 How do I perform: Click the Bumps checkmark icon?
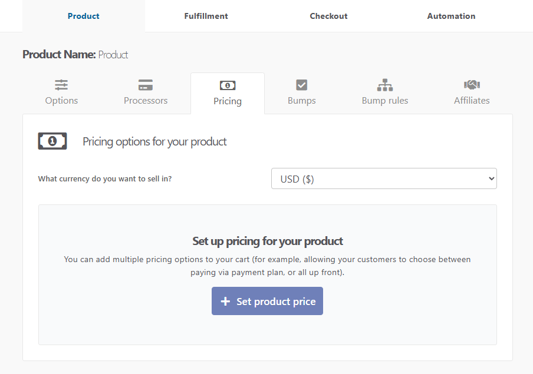(302, 85)
